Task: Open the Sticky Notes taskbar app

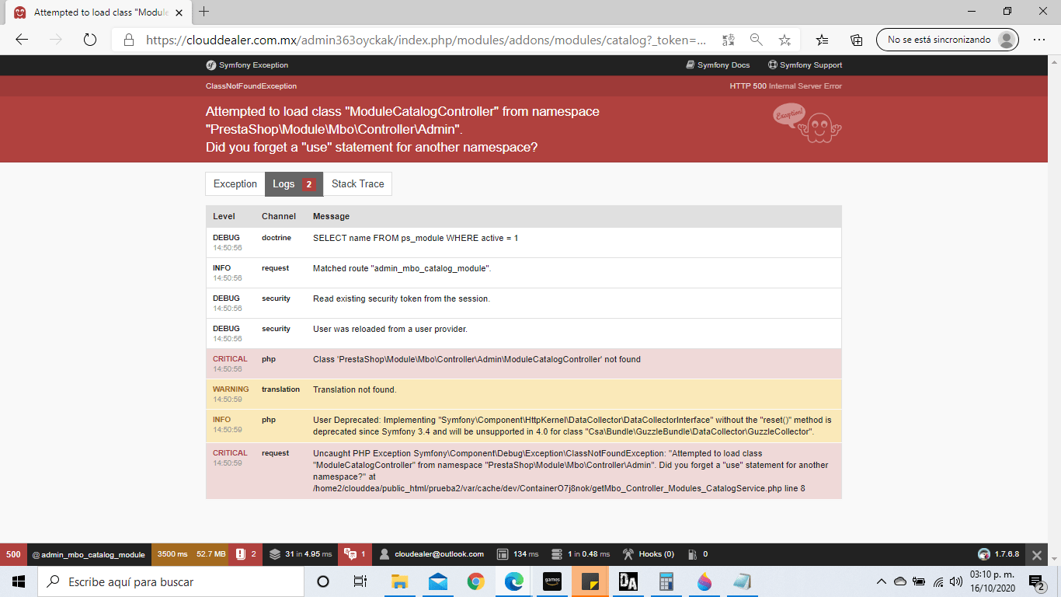Action: tap(590, 581)
